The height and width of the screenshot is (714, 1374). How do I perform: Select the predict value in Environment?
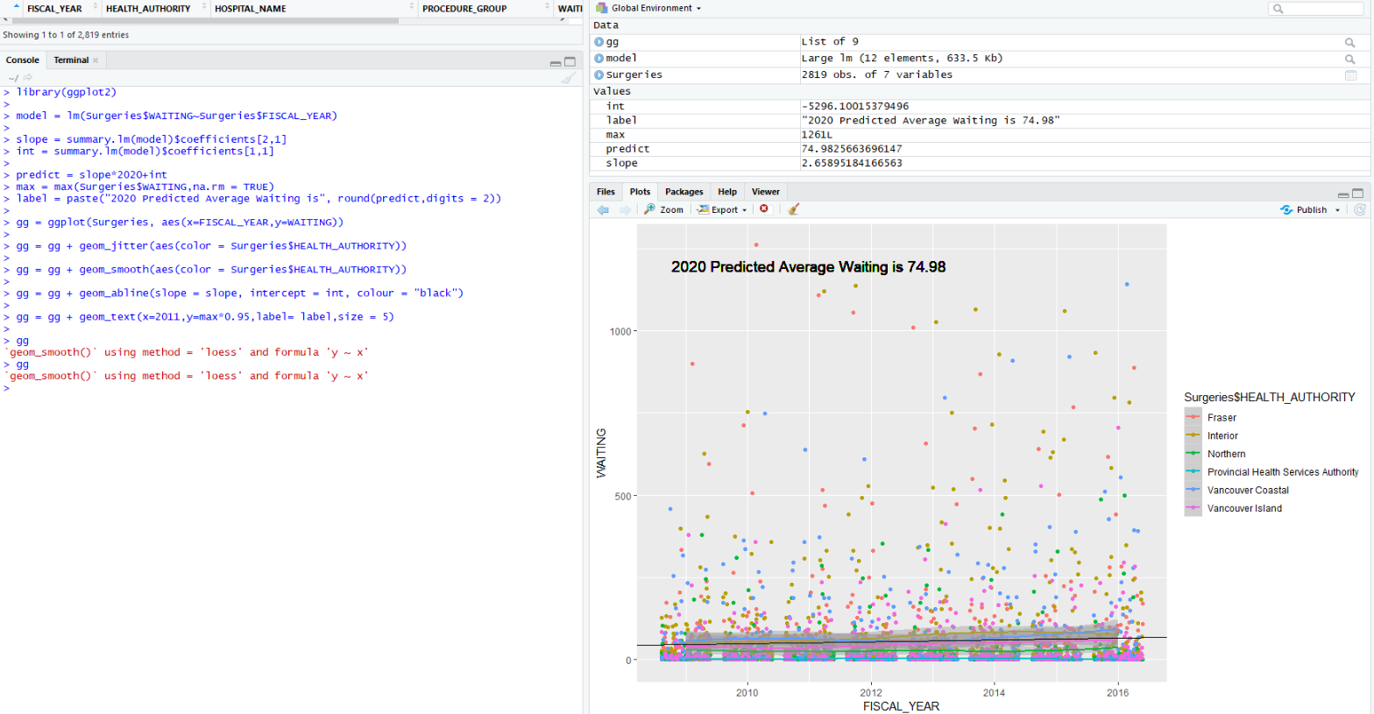(852, 150)
